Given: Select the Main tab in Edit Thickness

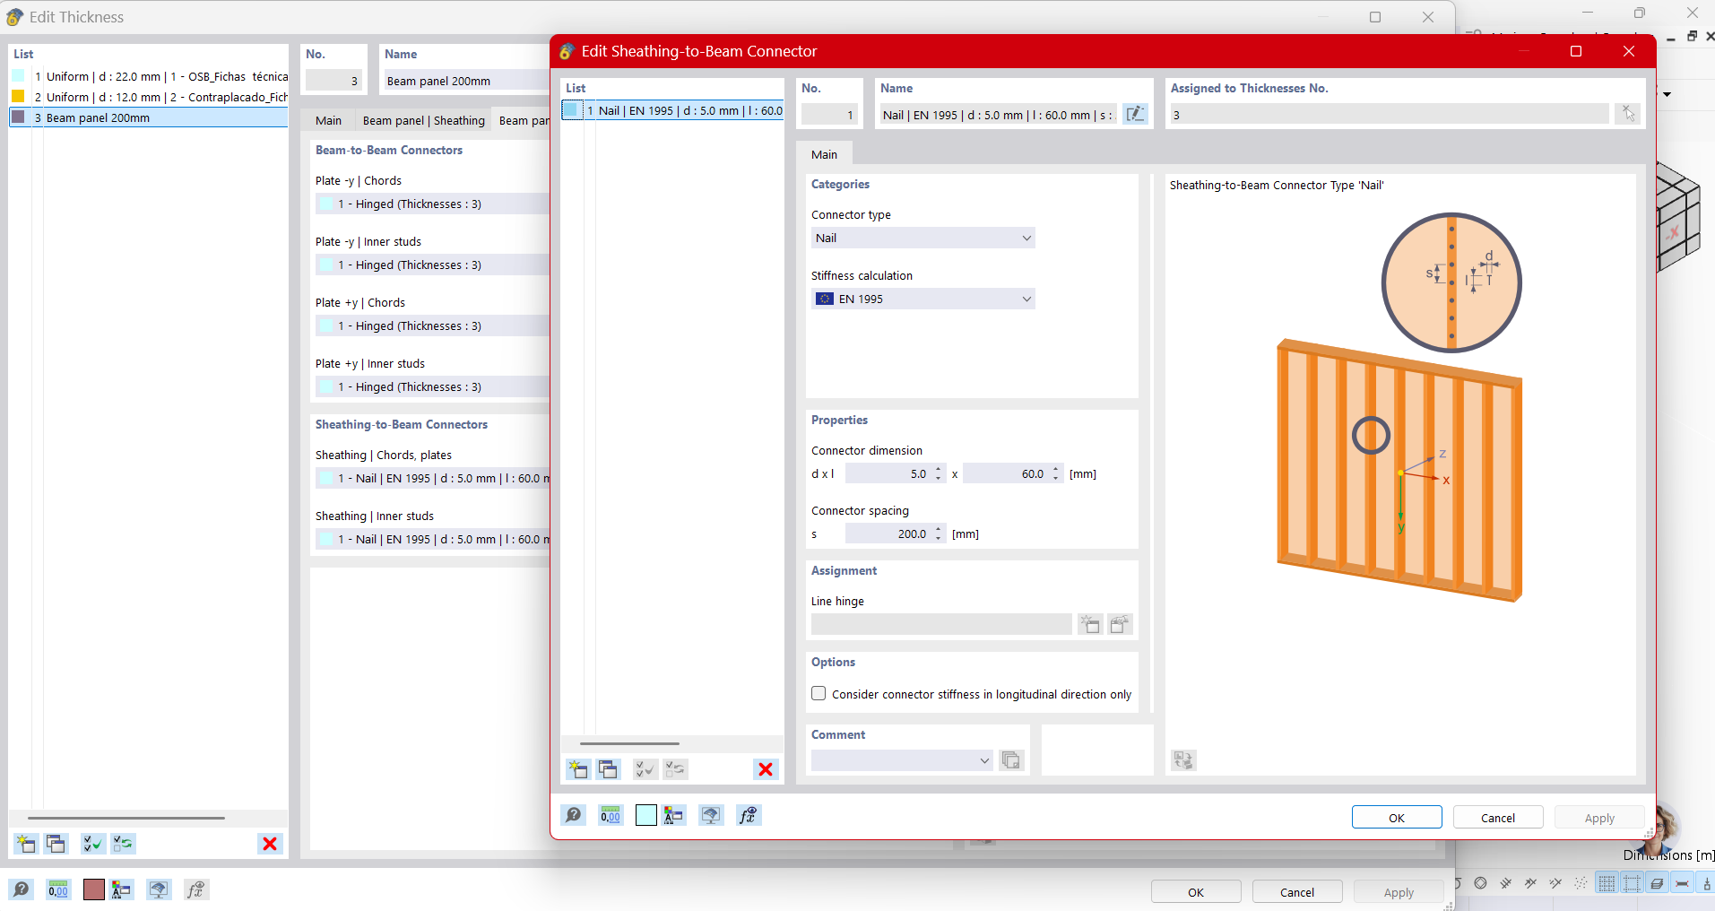Looking at the screenshot, I should [328, 120].
